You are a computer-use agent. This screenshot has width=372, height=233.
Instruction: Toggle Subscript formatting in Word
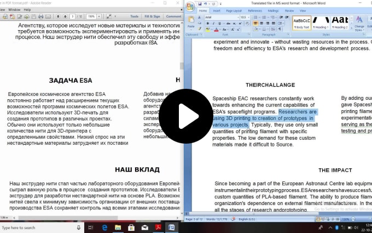click(234, 23)
